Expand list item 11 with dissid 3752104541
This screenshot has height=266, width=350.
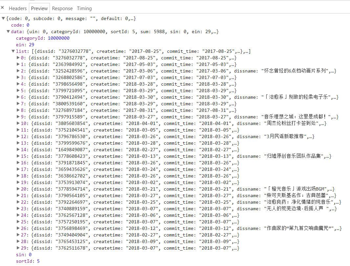(x=18, y=130)
